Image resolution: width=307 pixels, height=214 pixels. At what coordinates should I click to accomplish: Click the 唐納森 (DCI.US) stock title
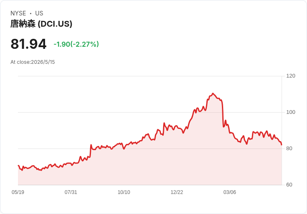pos(41,24)
